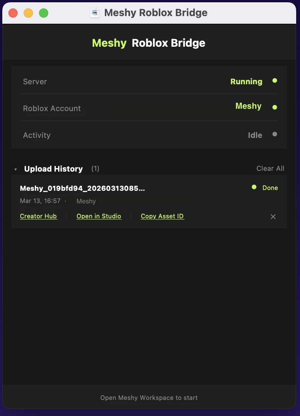Click the Mar 13, 16:57 upload timestamp

click(x=40, y=201)
